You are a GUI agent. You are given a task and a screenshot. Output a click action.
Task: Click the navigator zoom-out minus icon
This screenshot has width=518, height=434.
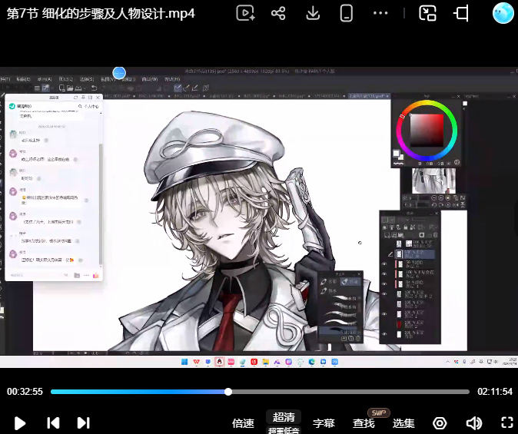coord(433,198)
